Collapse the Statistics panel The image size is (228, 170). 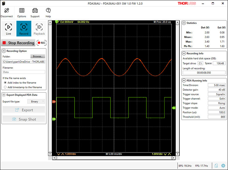tap(184, 23)
